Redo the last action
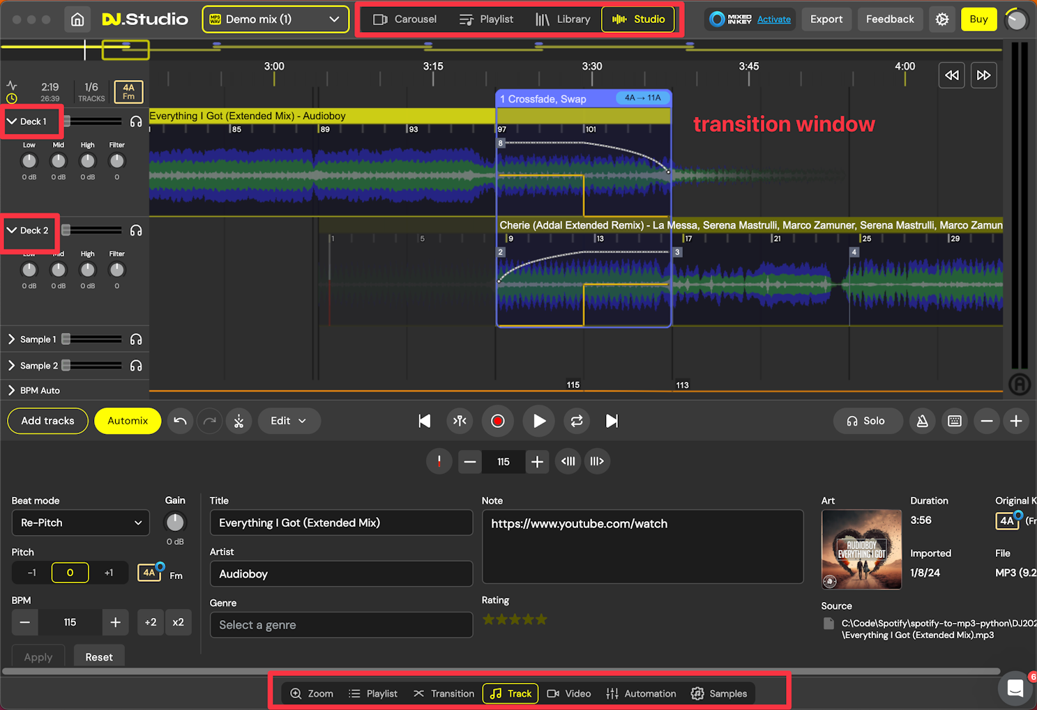 [x=209, y=421]
